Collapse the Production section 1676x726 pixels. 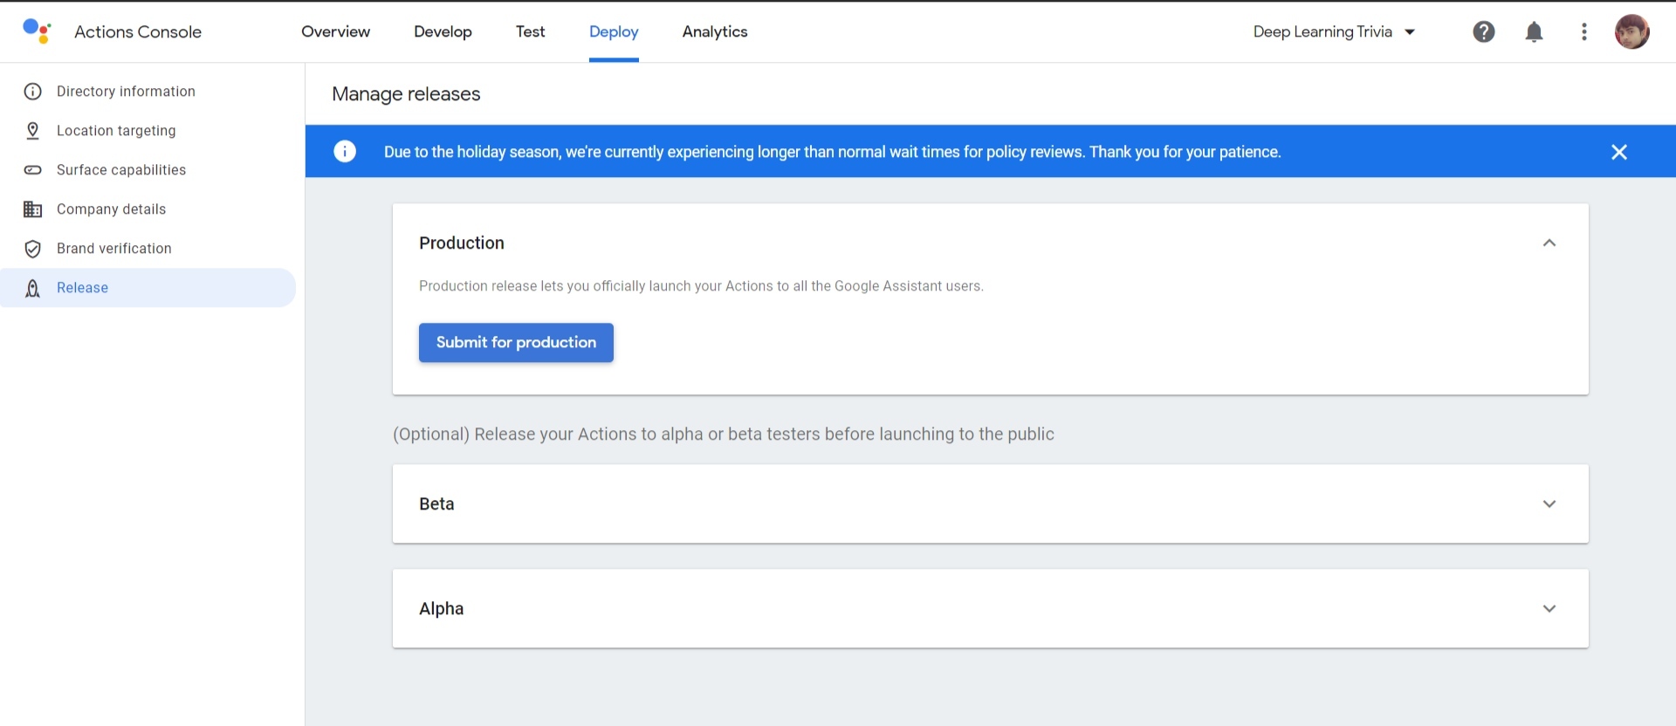[1549, 243]
